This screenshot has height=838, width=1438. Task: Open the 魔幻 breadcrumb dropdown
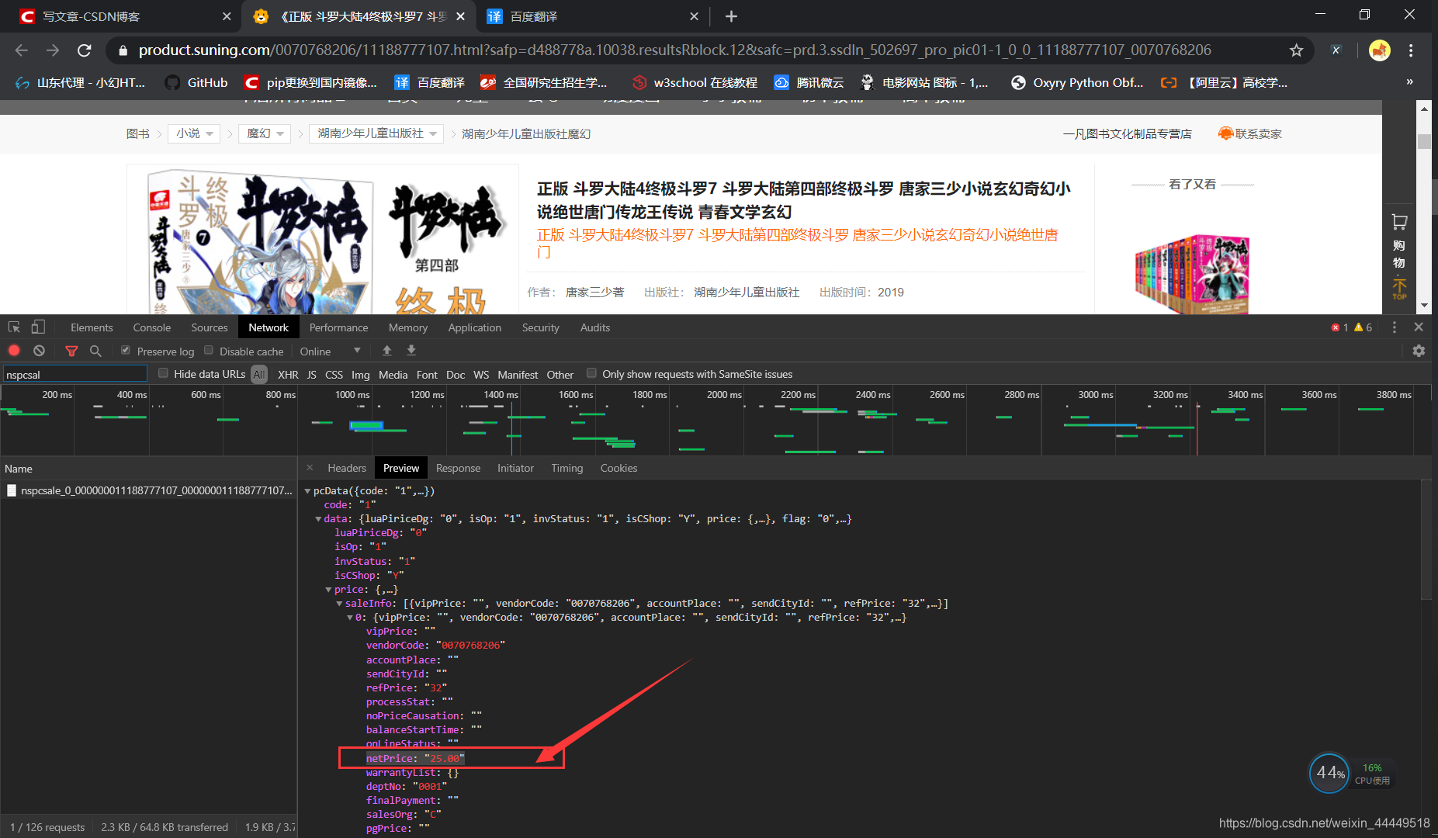pos(265,133)
